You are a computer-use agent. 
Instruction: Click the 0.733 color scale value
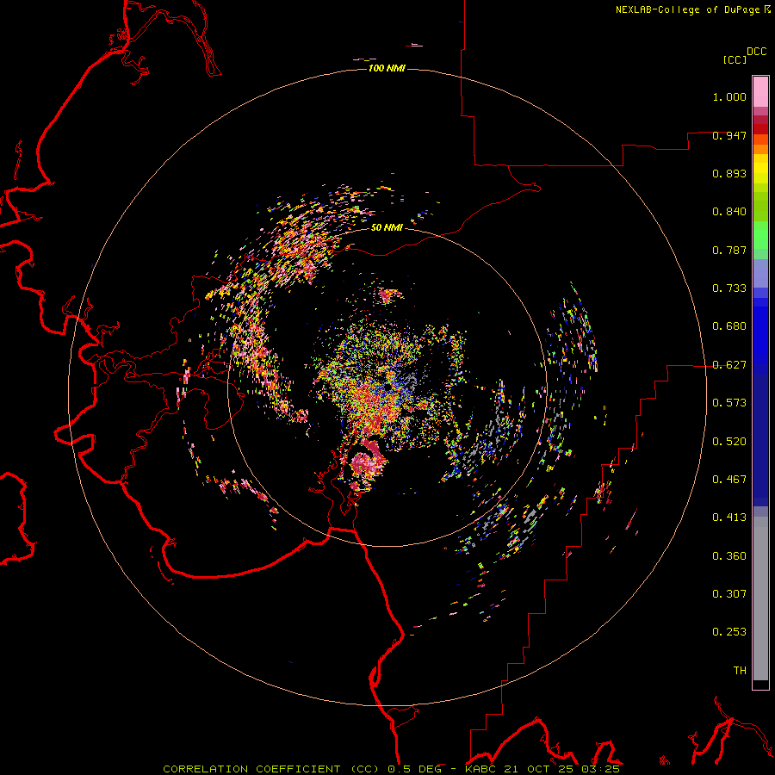click(x=729, y=288)
